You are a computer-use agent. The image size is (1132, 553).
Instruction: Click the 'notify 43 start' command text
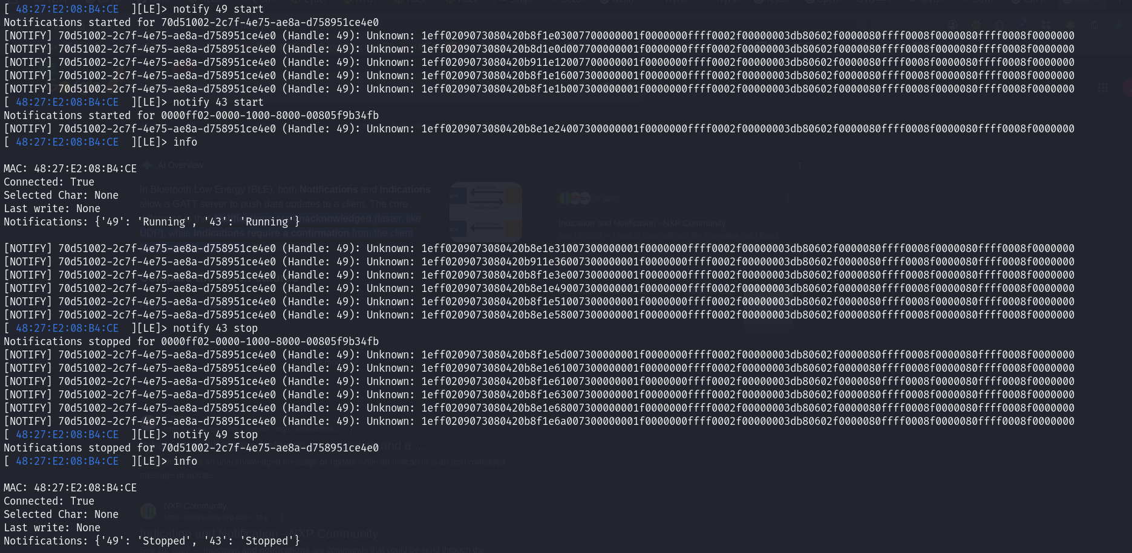(x=218, y=102)
